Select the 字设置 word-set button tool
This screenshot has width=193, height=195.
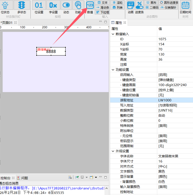click(x=53, y=7)
